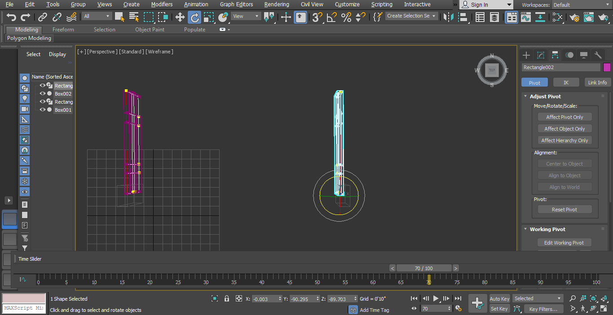This screenshot has width=613, height=315.
Task: Open the Selected key filter dropdown
Action: point(537,298)
